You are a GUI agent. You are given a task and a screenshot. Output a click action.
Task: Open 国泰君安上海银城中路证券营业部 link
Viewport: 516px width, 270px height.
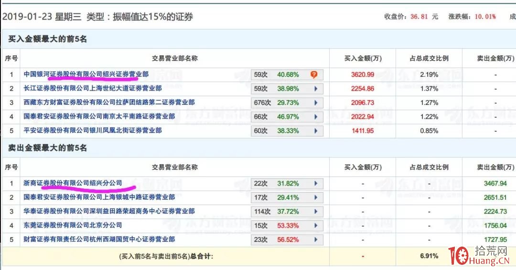[x=99, y=197]
